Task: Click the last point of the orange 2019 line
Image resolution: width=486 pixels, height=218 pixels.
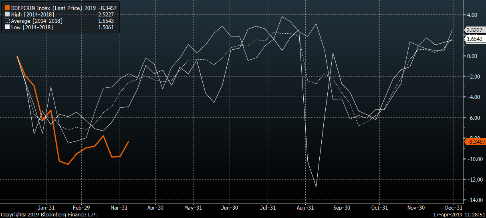Action: point(128,141)
